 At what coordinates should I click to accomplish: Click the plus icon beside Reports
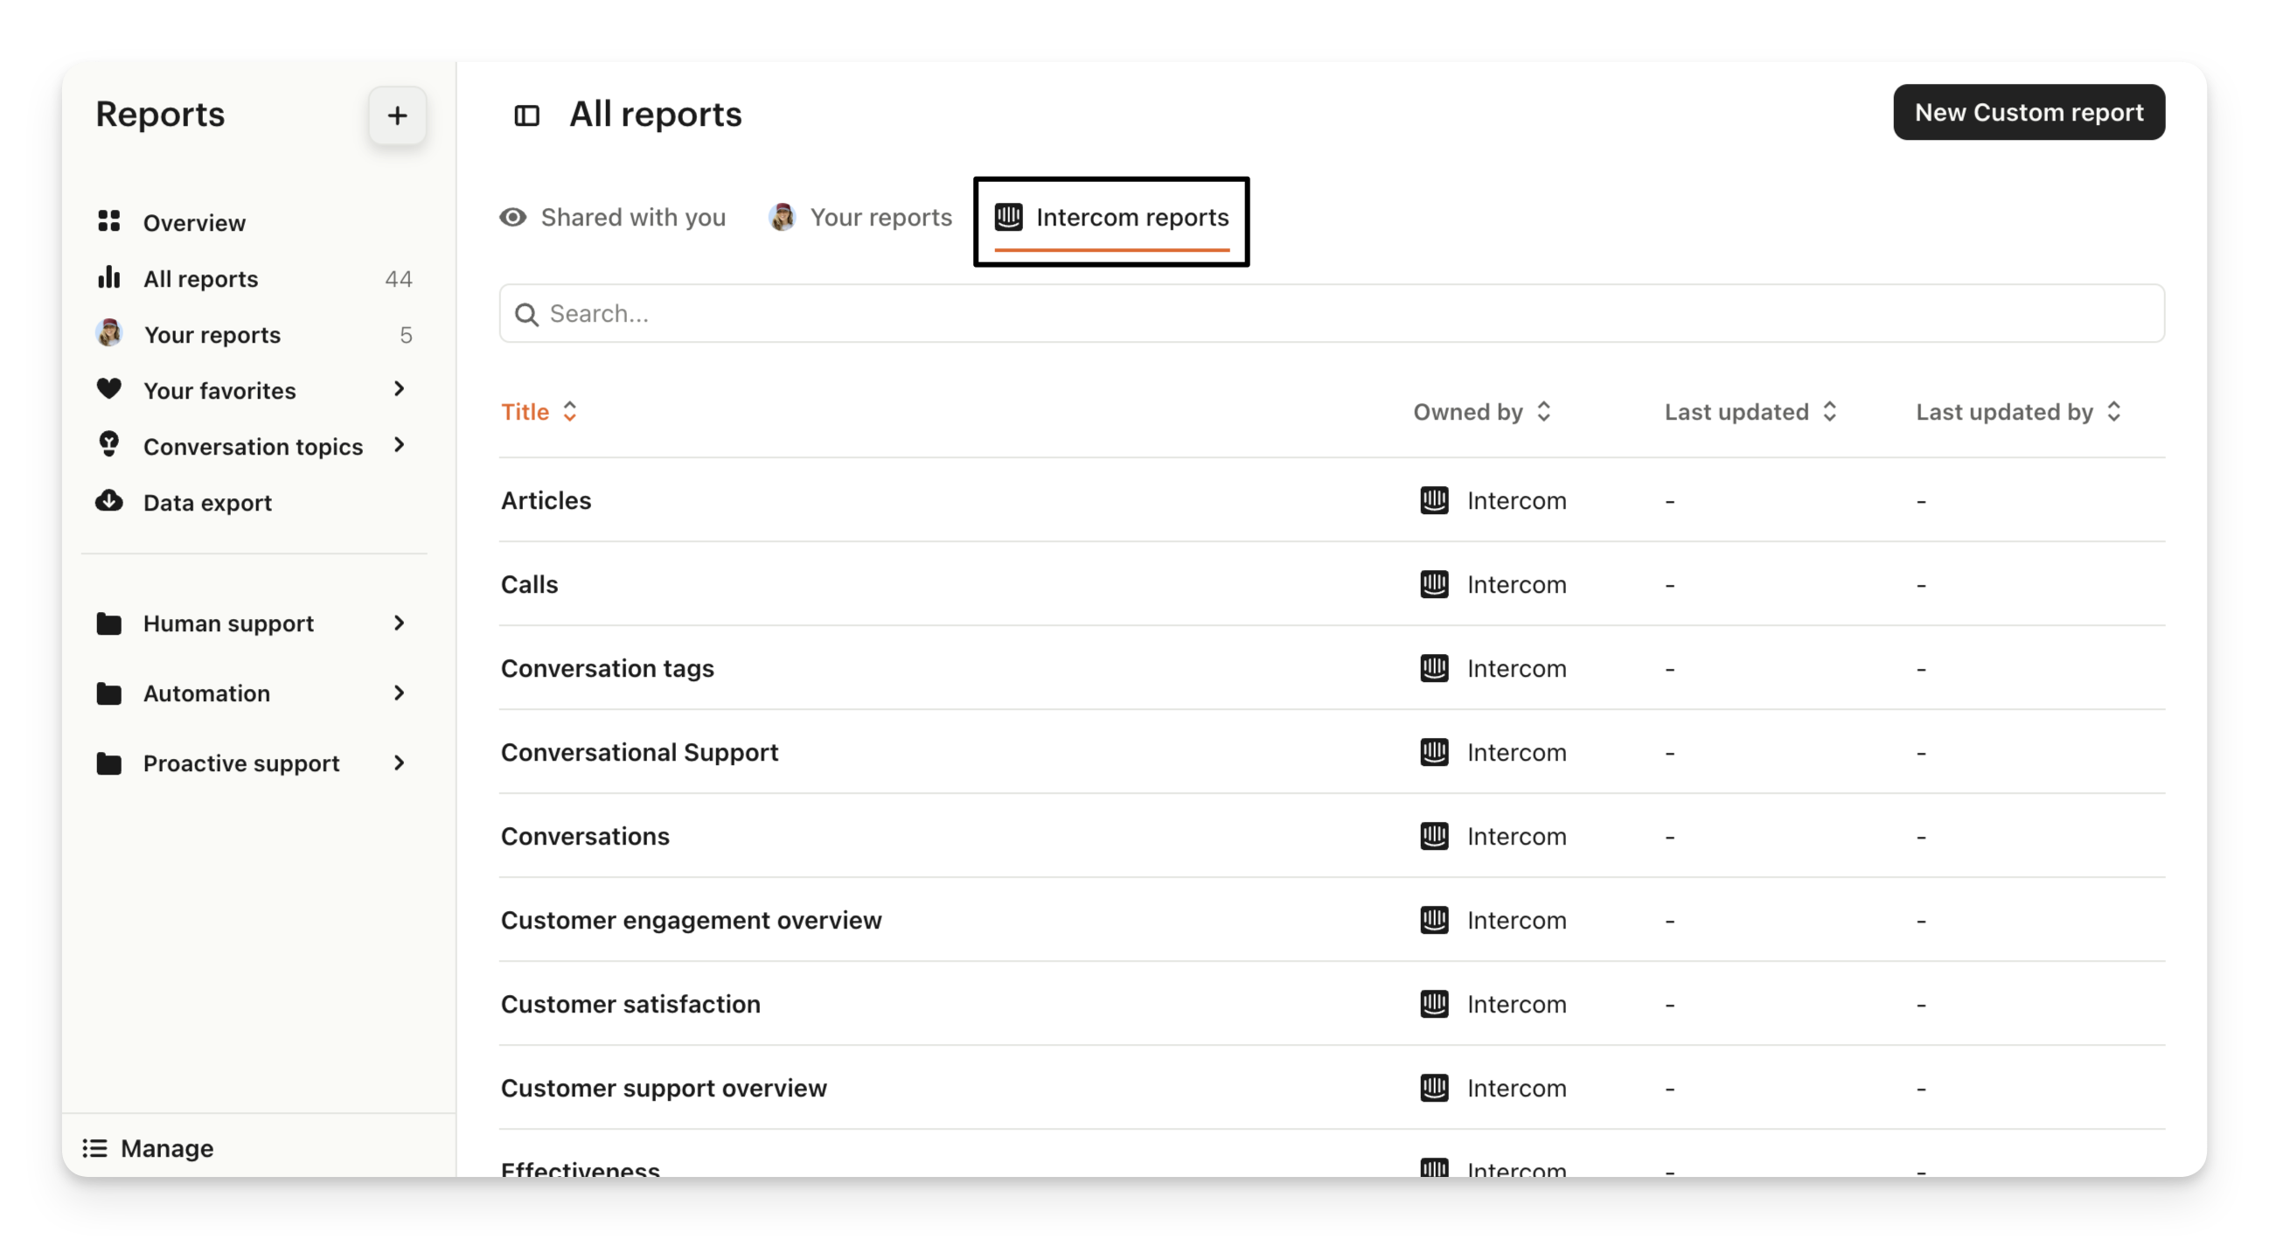[397, 115]
